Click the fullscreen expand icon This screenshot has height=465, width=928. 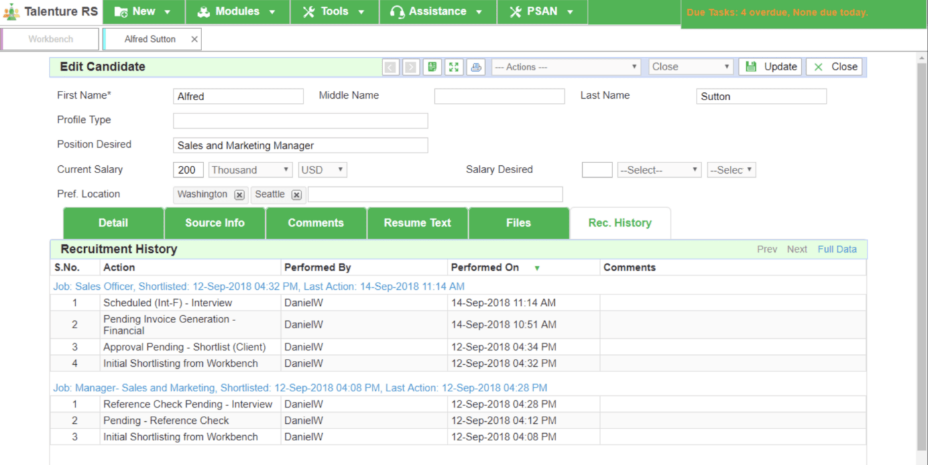tap(453, 67)
